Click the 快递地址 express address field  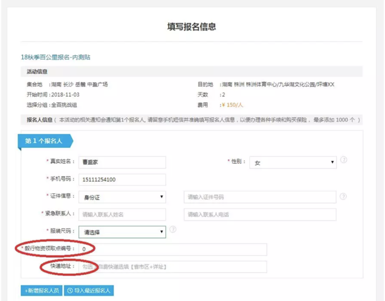coord(173,267)
